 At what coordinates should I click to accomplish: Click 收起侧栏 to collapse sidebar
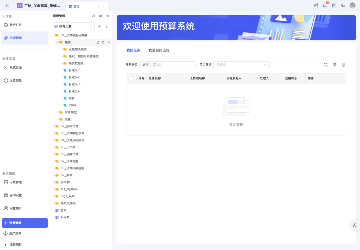[25, 245]
